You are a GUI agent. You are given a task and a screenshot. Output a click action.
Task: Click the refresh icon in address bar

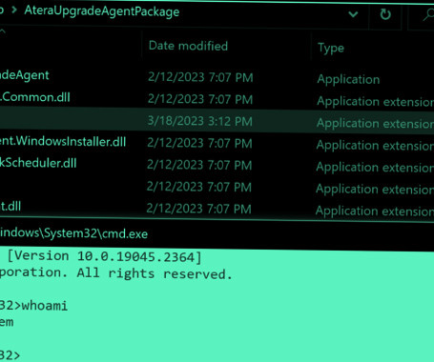[385, 14]
